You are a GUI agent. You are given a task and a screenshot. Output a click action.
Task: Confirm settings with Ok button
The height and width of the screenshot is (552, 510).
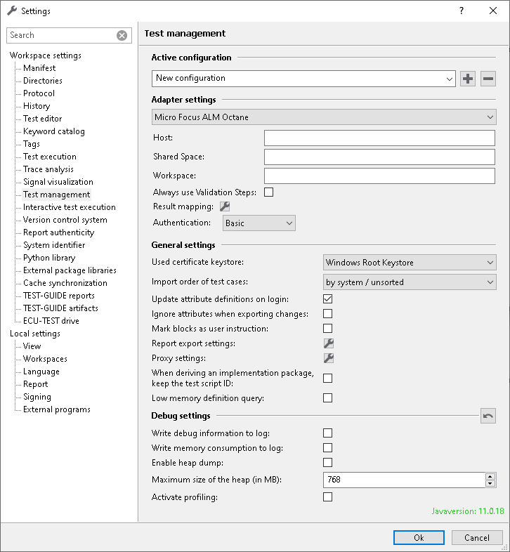coord(419,537)
